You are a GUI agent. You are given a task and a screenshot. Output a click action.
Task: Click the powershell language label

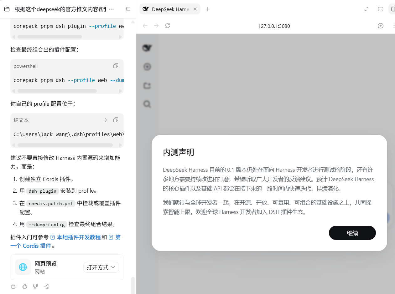26,66
